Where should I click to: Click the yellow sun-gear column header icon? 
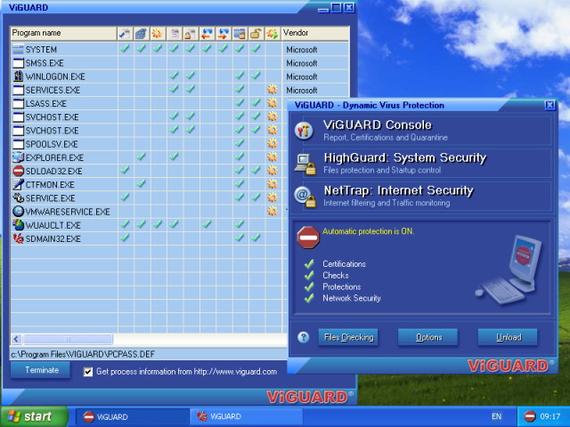point(158,33)
